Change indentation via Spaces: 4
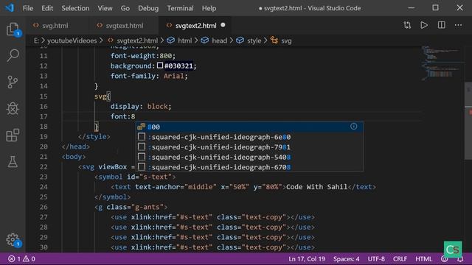 pos(346,259)
